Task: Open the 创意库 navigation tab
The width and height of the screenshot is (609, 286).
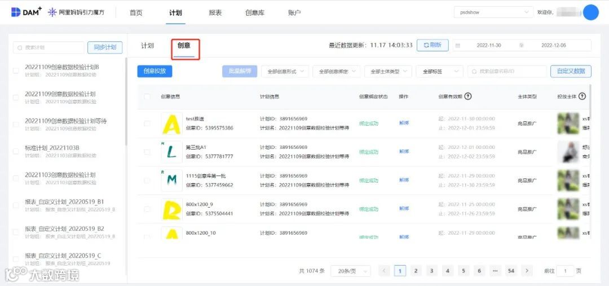Action: [255, 13]
